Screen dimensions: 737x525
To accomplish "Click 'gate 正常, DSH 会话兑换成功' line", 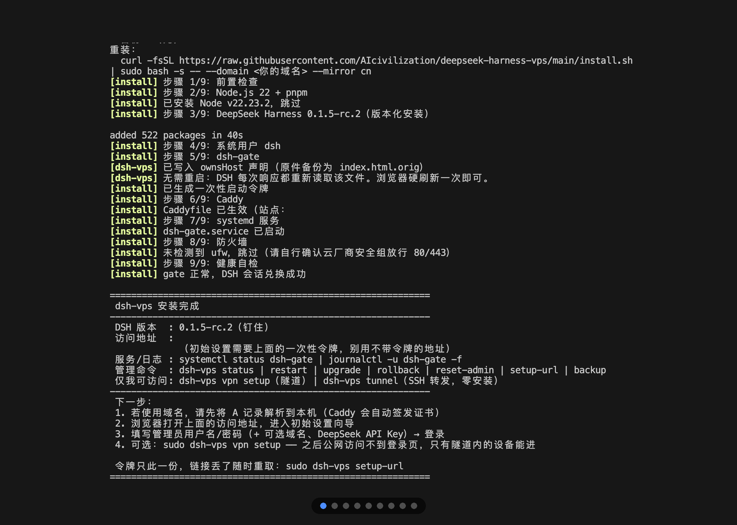I will [208, 274].
